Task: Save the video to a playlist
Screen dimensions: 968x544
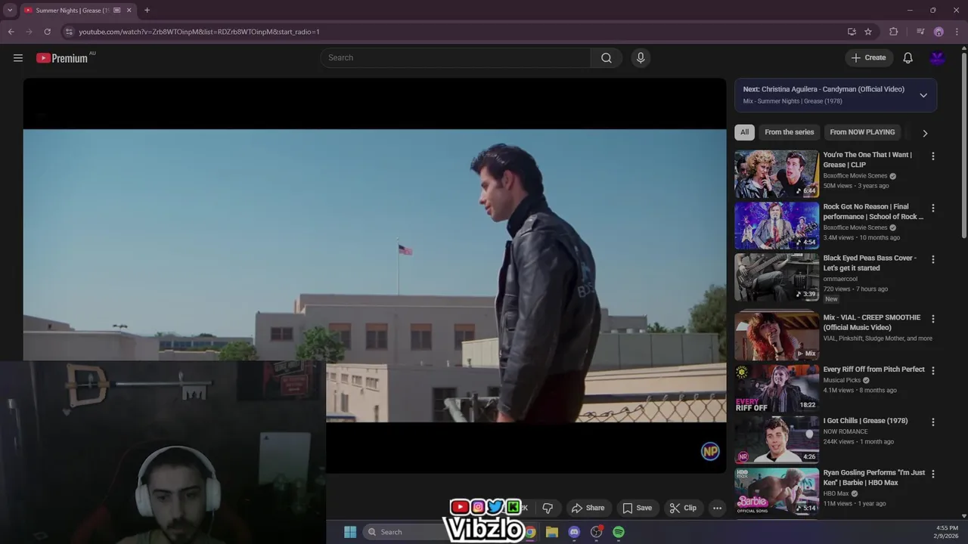Action: 637,508
